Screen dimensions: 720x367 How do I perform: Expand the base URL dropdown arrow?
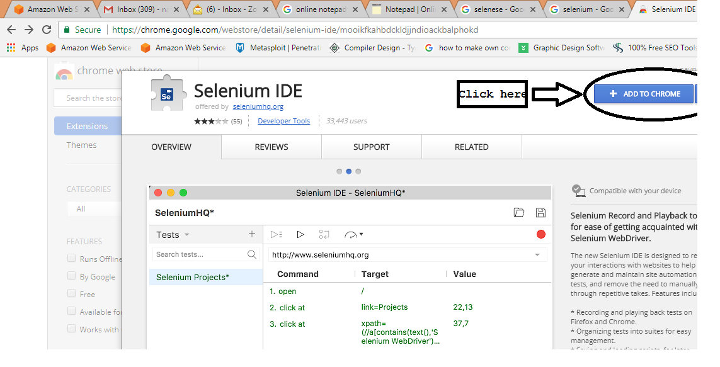point(537,254)
